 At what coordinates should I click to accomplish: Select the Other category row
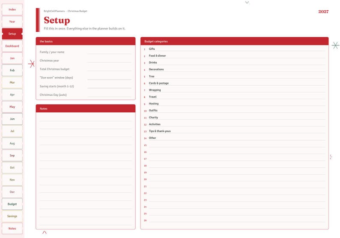click(x=235, y=138)
